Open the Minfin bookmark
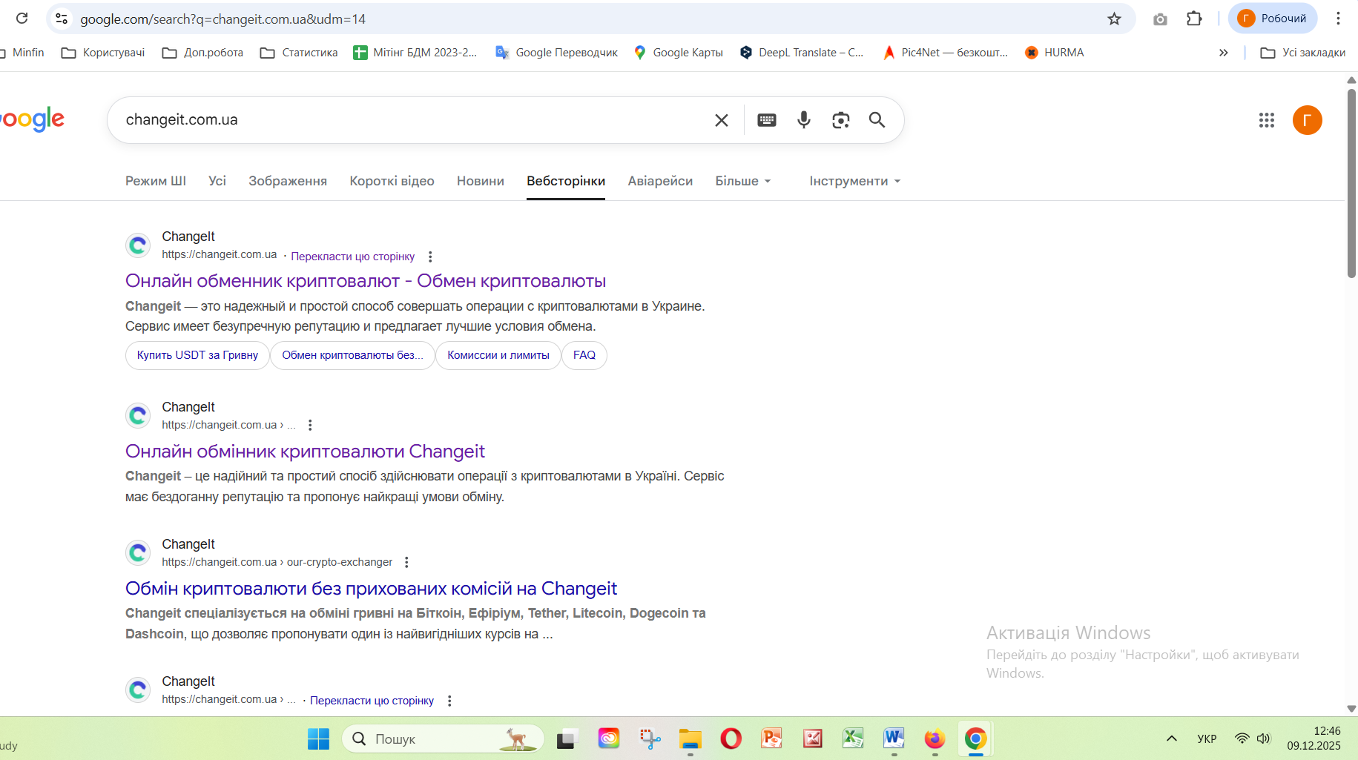Viewport: 1358px width, 760px height. (23, 53)
